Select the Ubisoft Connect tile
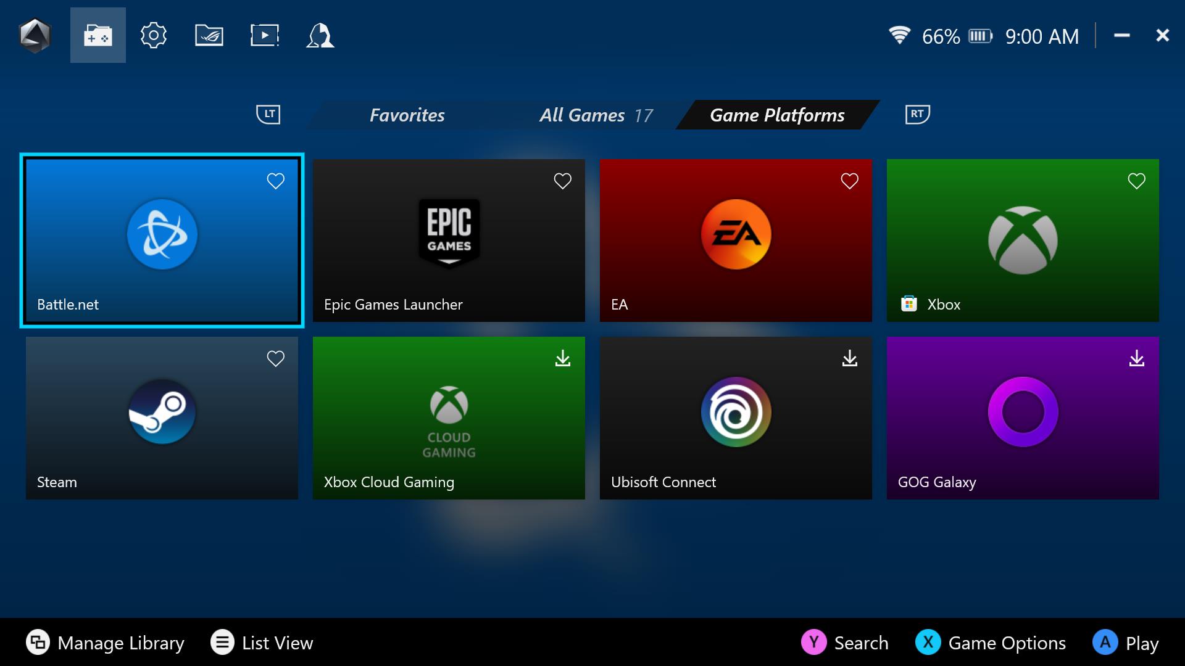1185x666 pixels. (x=736, y=418)
